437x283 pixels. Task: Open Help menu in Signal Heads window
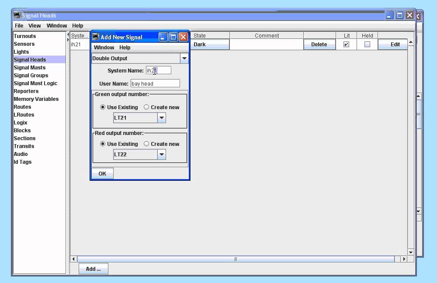coord(77,26)
